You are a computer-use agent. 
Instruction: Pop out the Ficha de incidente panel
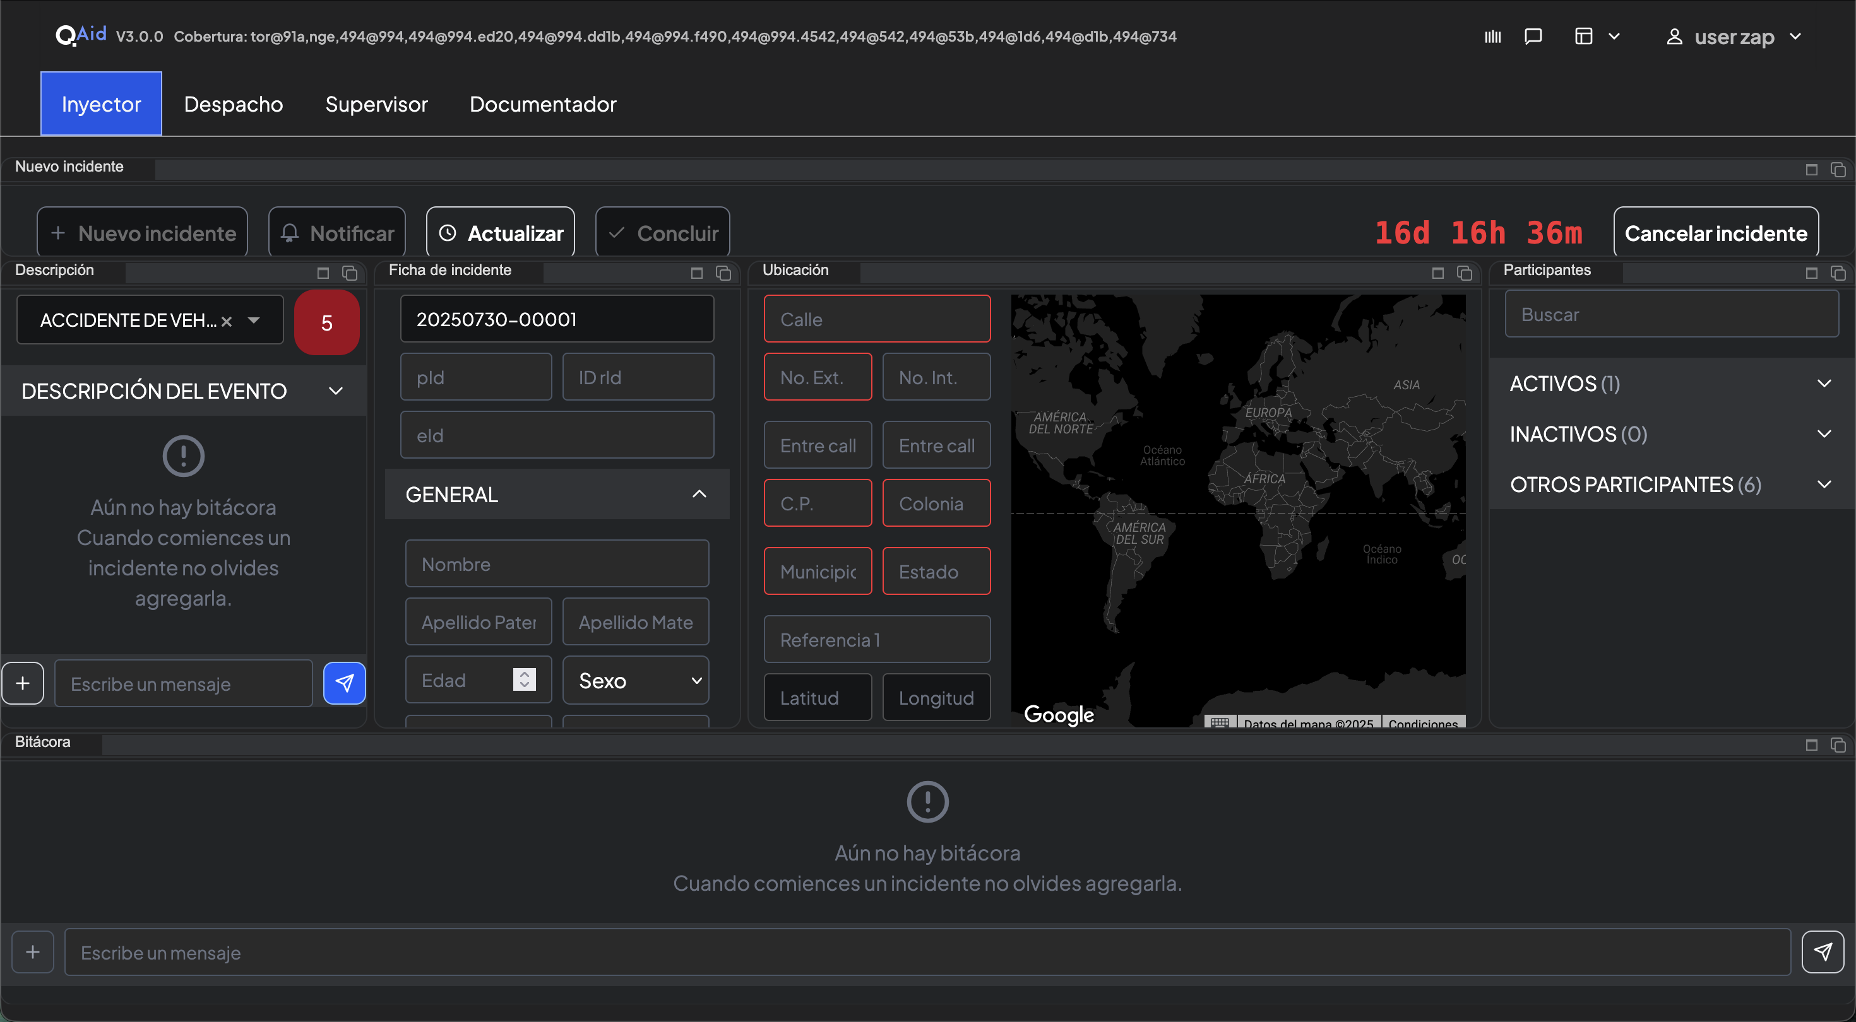click(x=723, y=273)
